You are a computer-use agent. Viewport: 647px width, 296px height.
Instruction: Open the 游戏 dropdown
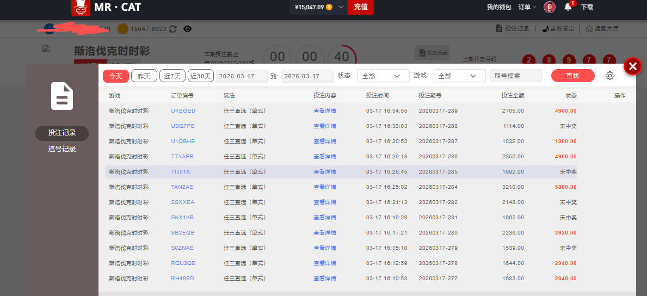pos(459,76)
